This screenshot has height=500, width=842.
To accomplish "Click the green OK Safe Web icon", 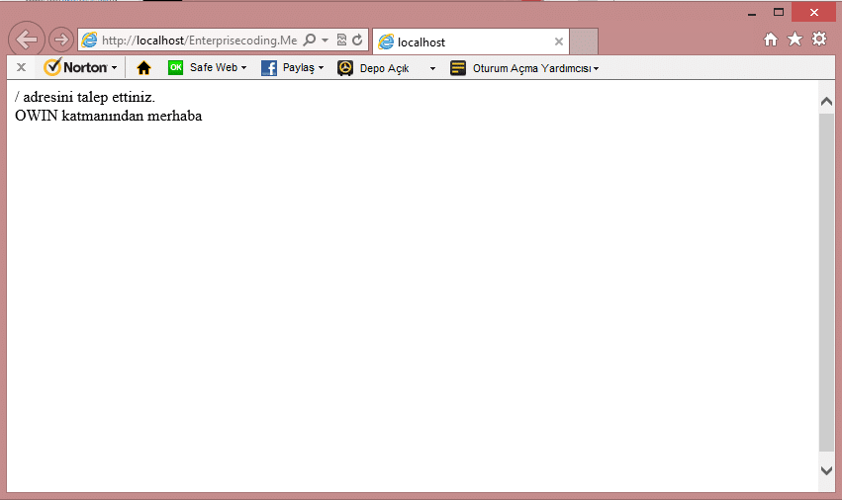I will (175, 67).
